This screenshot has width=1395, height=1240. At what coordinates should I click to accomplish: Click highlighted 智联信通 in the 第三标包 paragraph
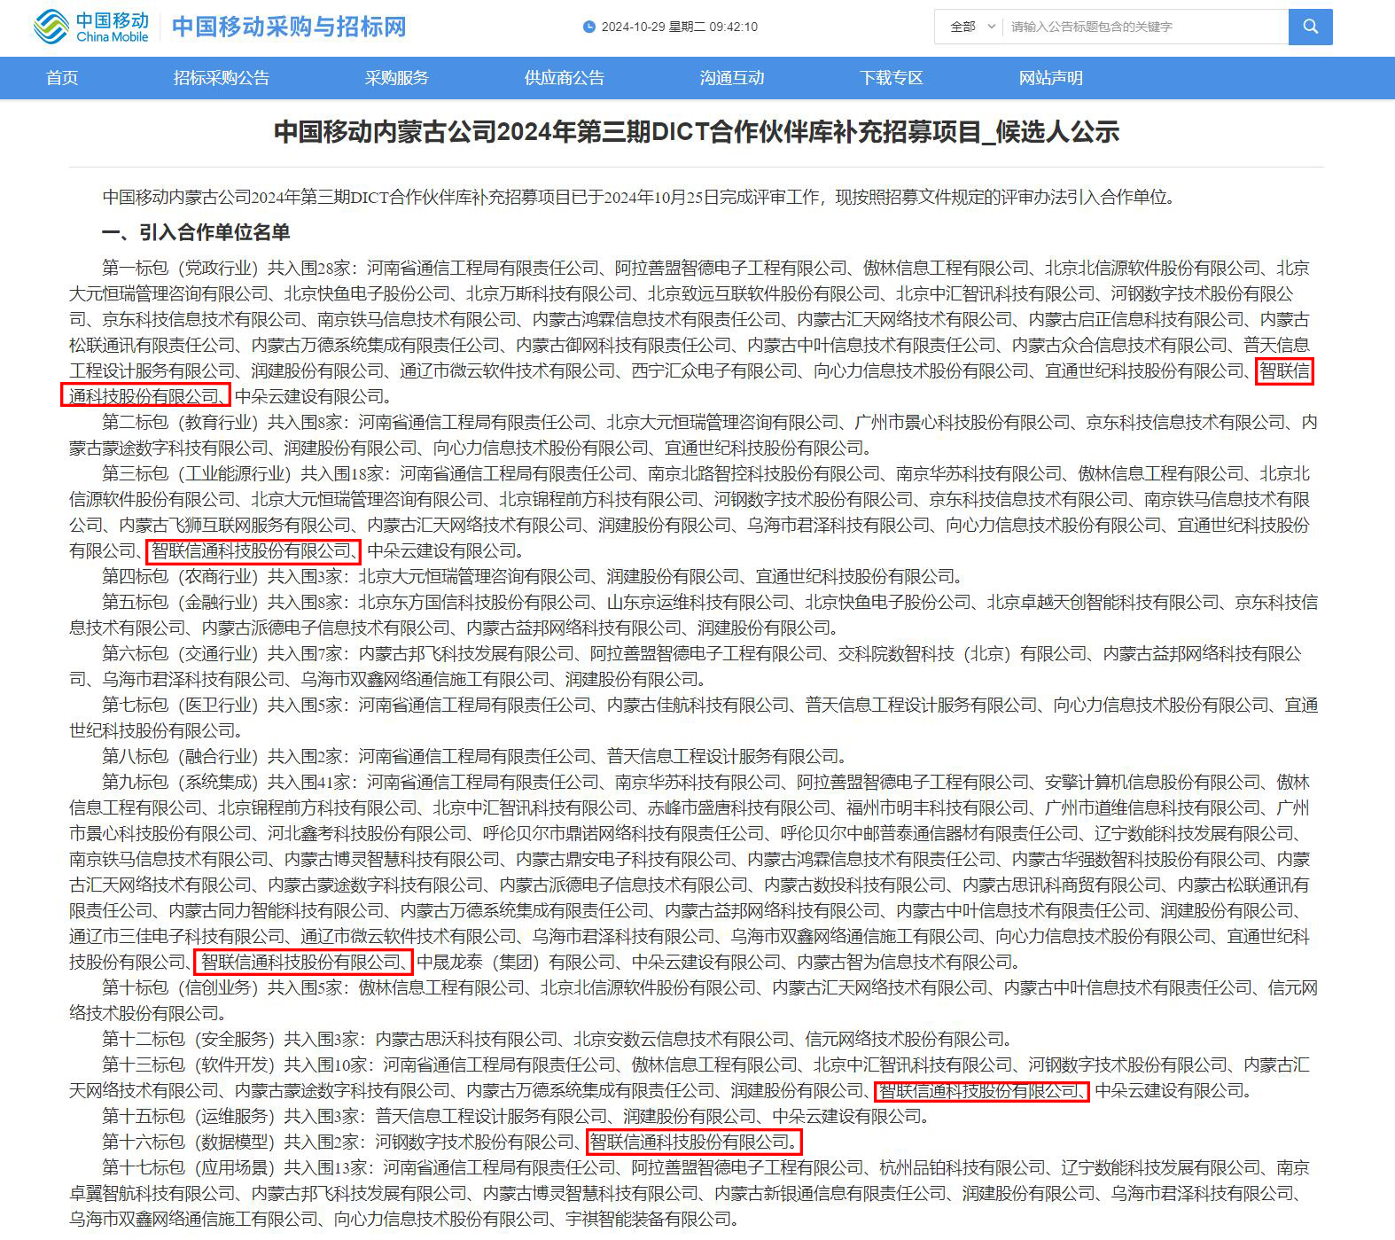(x=253, y=551)
